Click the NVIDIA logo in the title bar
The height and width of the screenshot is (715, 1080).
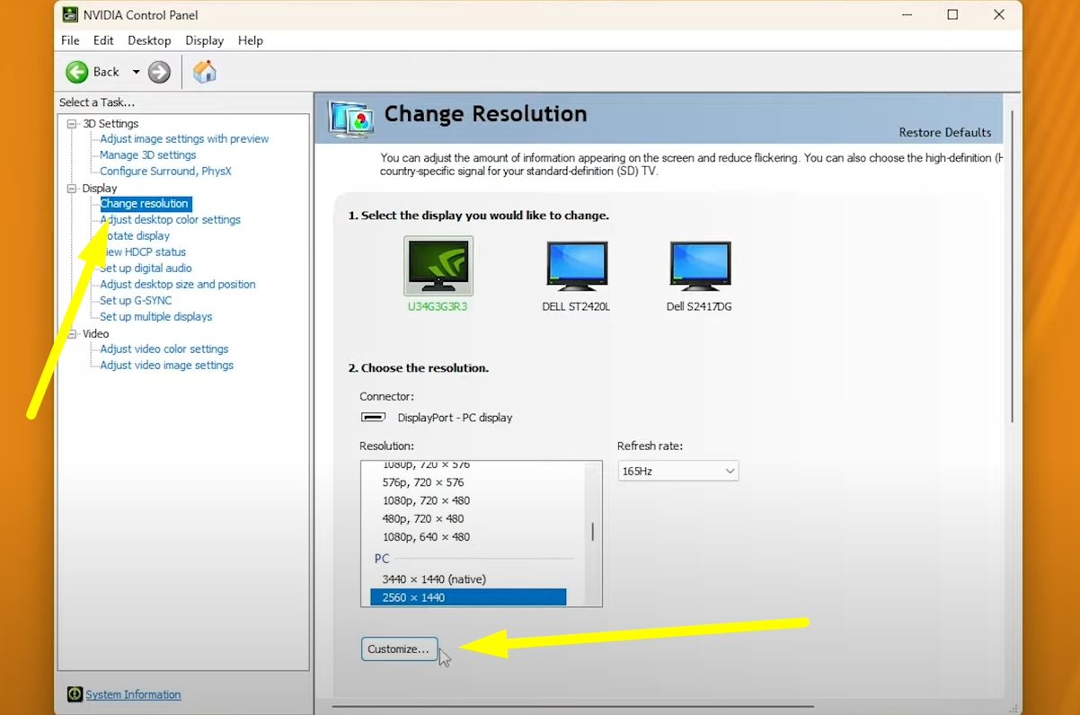[x=69, y=14]
